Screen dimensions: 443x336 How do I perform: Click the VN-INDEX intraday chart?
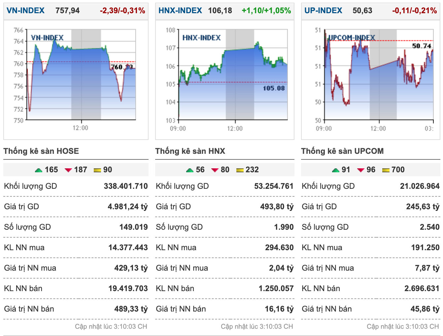(x=76, y=79)
